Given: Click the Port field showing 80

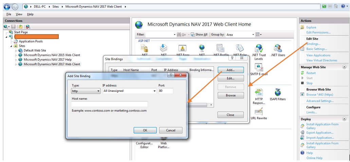Looking at the screenshot, I should pyautogui.click(x=166, y=91).
